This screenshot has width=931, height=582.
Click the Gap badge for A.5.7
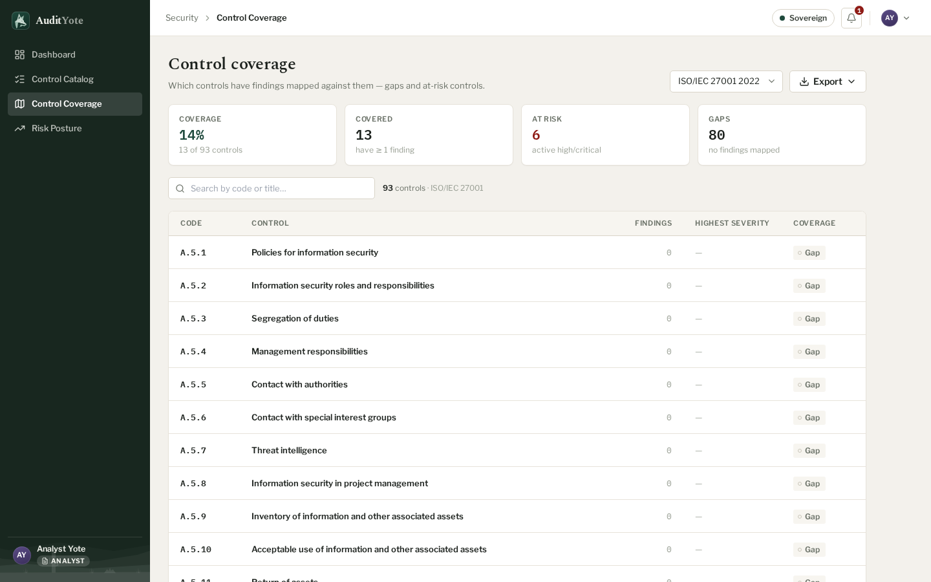coord(809,451)
